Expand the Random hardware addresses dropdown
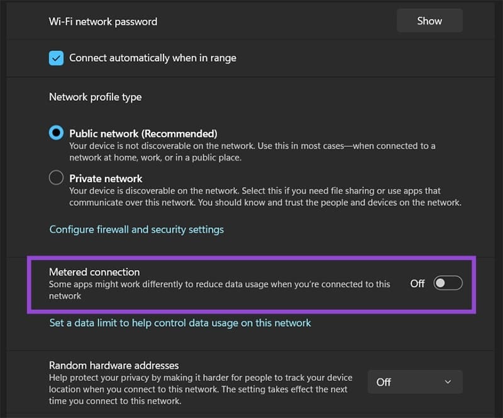503x418 pixels. (415, 381)
